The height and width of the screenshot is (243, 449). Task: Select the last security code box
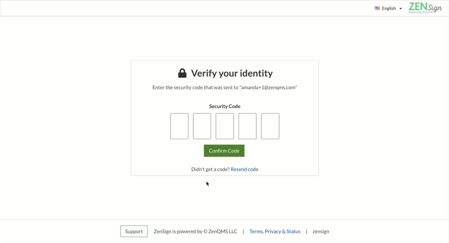[x=270, y=126]
